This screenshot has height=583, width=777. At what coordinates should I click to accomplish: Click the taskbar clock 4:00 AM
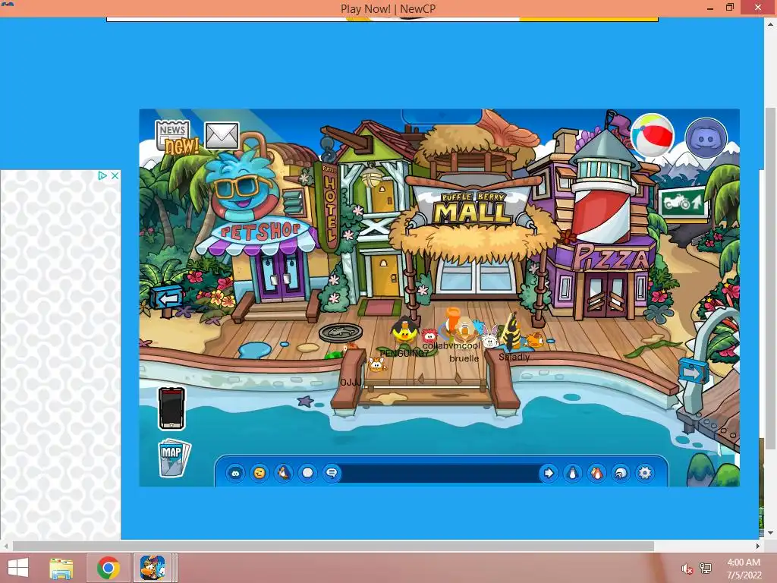coord(744,563)
